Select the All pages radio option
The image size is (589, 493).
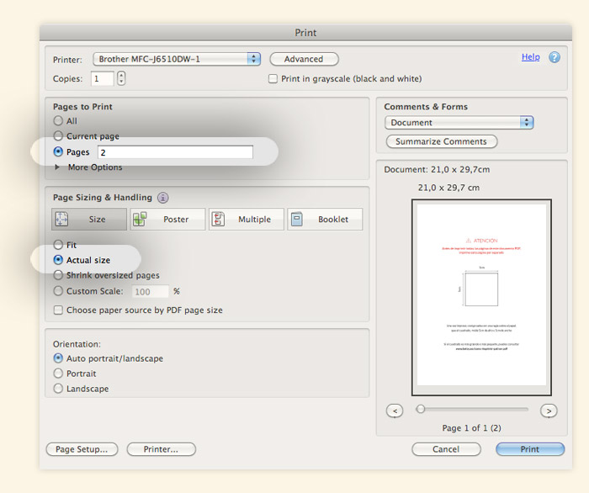pyautogui.click(x=58, y=121)
